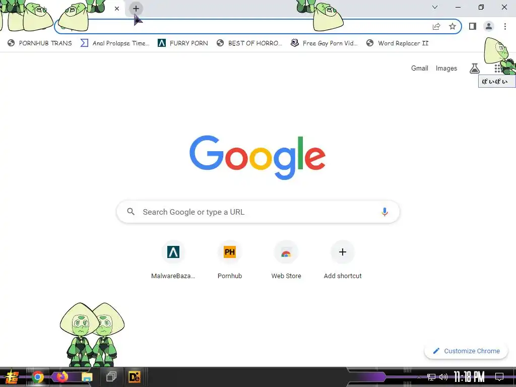Viewport: 516px width, 387px height.
Task: Open Gmail link
Action: [420, 68]
